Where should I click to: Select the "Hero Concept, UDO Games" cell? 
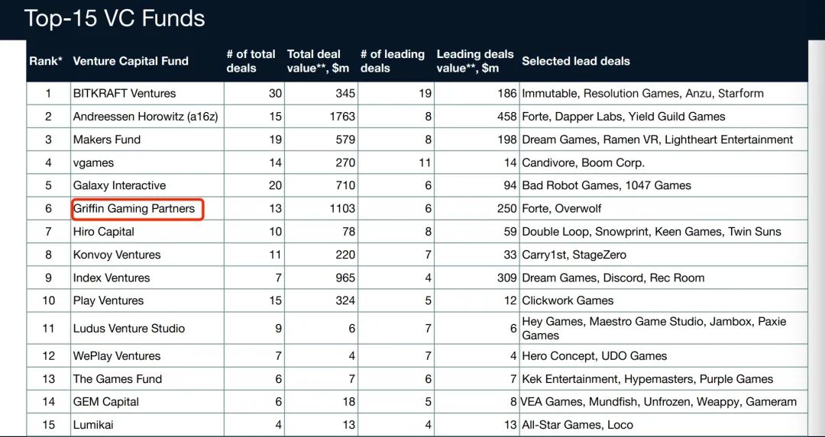(x=594, y=356)
